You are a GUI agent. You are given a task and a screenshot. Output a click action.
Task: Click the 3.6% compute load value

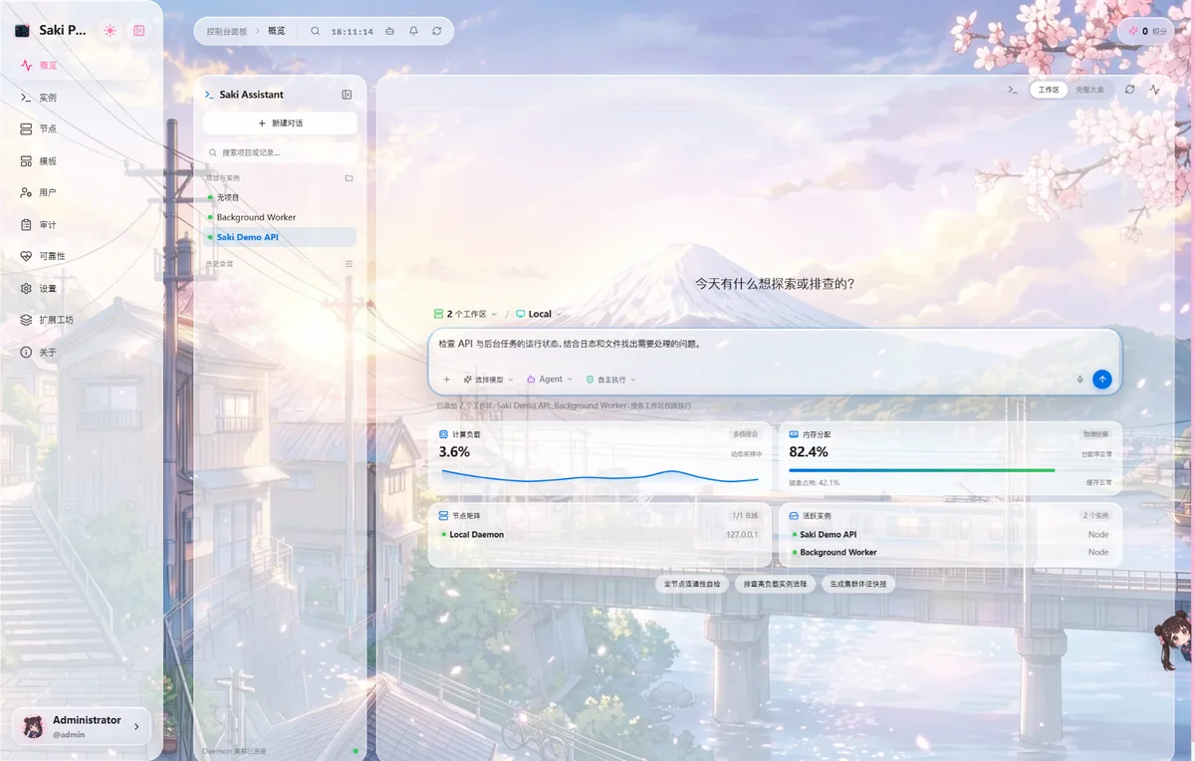pos(454,452)
